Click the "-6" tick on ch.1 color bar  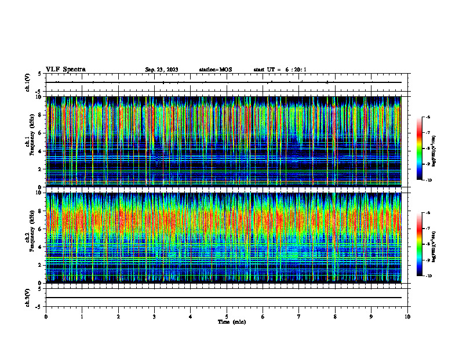pyautogui.click(x=428, y=117)
